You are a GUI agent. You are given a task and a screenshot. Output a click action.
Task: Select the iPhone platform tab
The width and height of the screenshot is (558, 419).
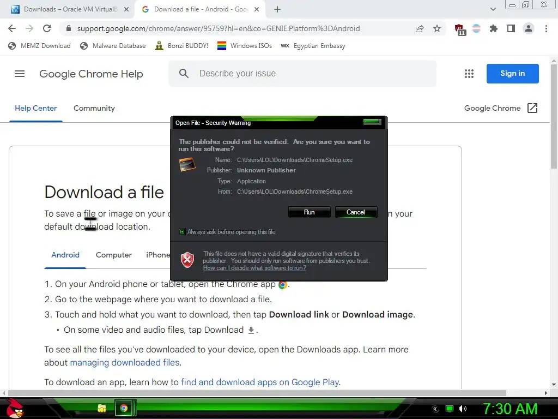coord(157,255)
